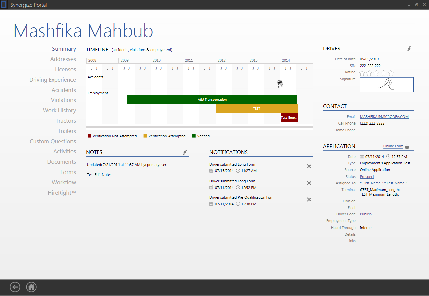
Task: Dismiss the Pre-Qualification Form notification
Action: tap(309, 199)
